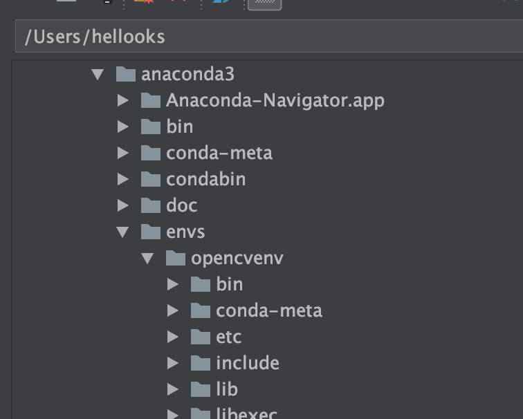
Task: Expand conda-meta arrow directly under anaconda3
Action: 122,153
